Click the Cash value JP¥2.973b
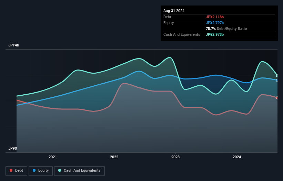Screen dimensions: 283x181 215,34
